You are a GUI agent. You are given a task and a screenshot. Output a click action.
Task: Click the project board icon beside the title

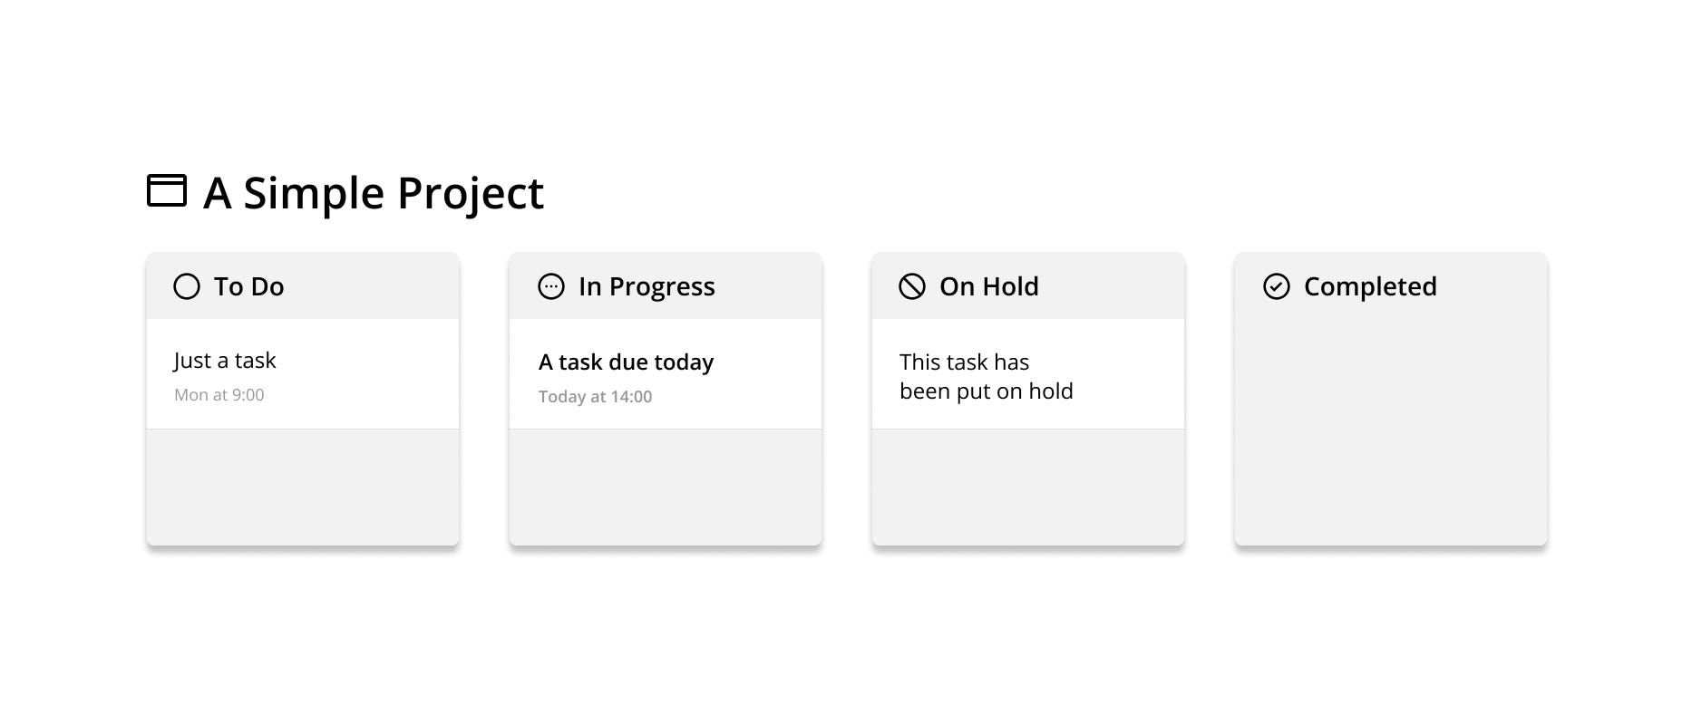tap(168, 192)
